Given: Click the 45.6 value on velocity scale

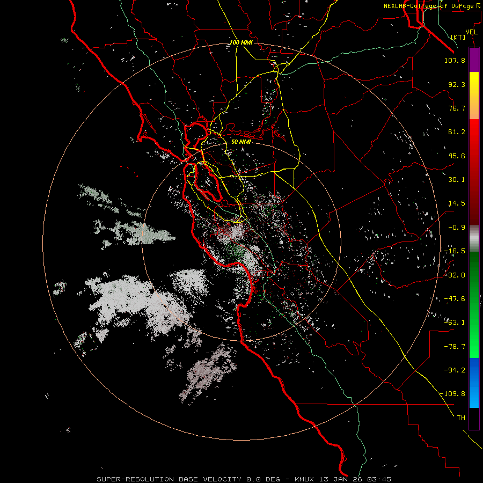Looking at the screenshot, I should tap(457, 156).
